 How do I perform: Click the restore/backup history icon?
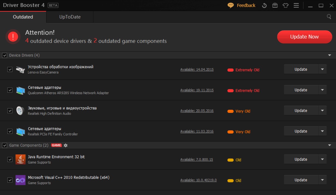264,6
